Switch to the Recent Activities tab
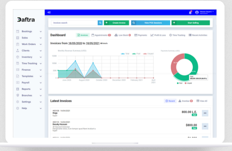This screenshot has height=151, width=232. click(x=198, y=35)
